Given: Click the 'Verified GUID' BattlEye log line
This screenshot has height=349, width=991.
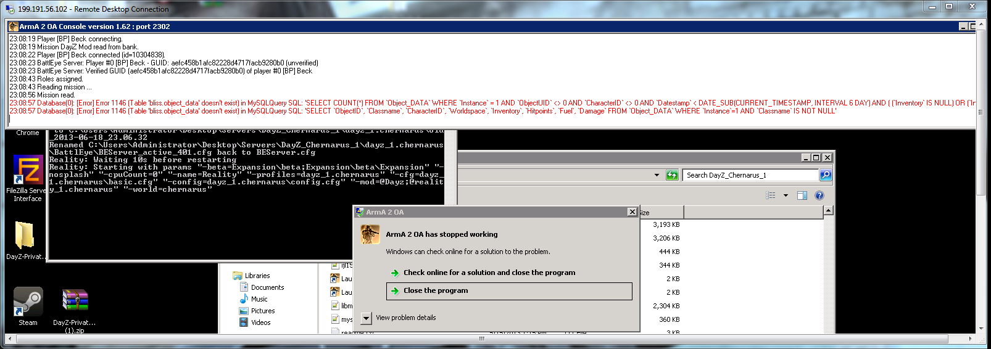Looking at the screenshot, I should click(x=161, y=71).
